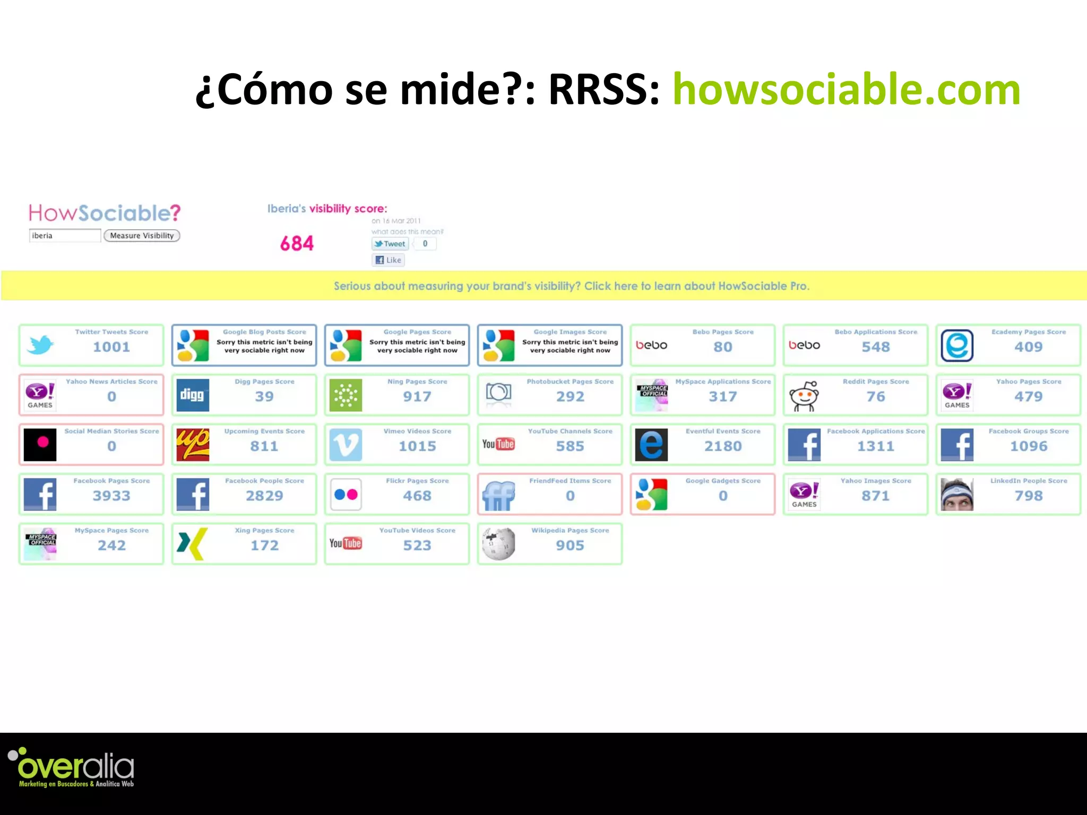1087x815 pixels.
Task: Click the Google icon in Google Gadgets card
Action: coord(652,495)
